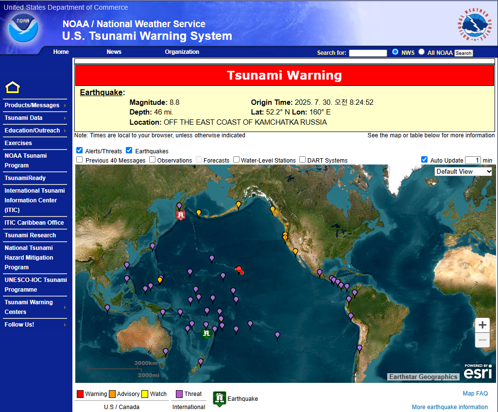Screen dimensions: 498x412
Task: Open the Map FAQ link
Action: pos(475,393)
